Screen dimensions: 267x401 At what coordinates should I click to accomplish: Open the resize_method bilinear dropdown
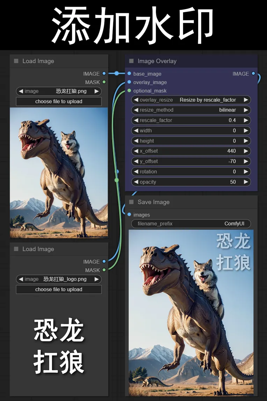[191, 110]
